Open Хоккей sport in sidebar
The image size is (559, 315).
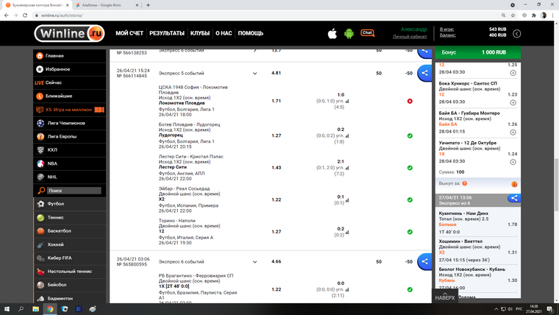point(70,244)
